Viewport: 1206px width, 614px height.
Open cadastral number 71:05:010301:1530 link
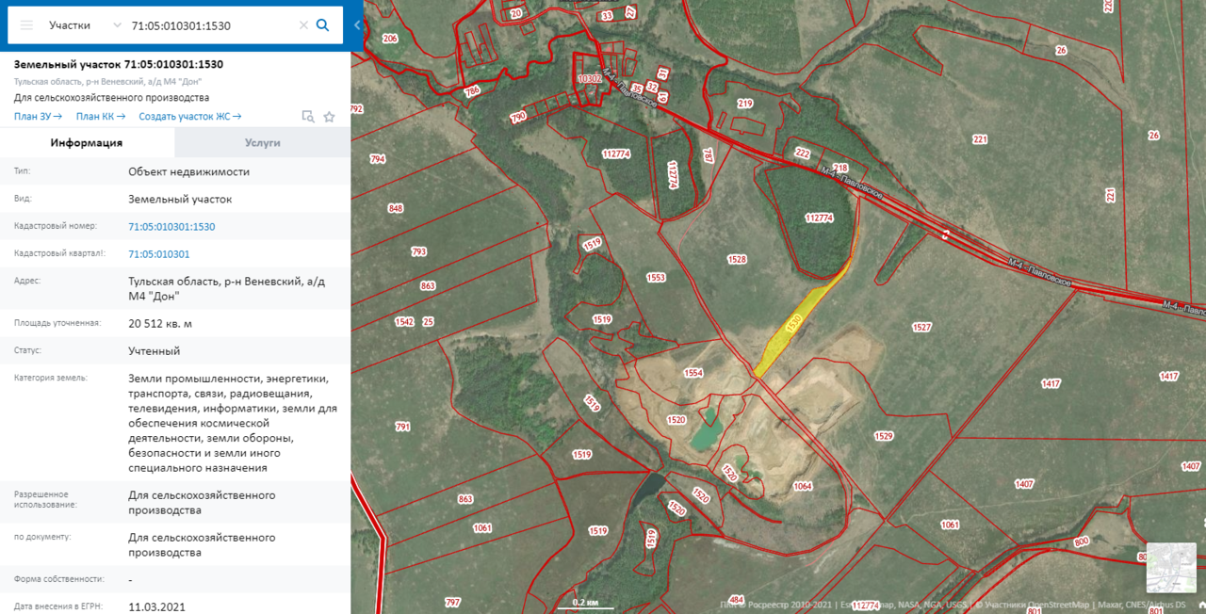click(x=171, y=227)
